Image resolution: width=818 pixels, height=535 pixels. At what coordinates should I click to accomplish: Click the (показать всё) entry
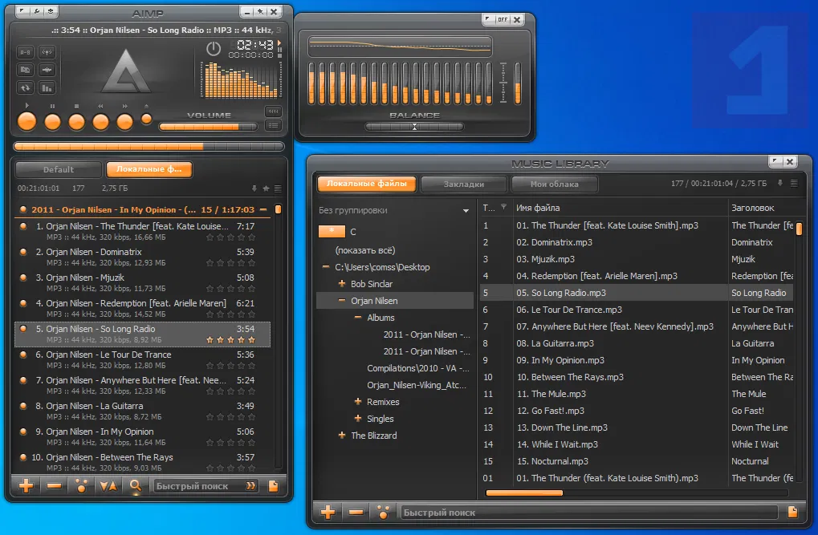point(365,250)
